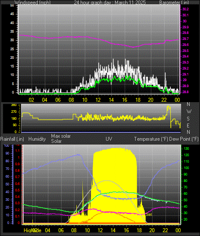
Task: Click hour label 02 under the windspeed chart
Action: tap(31, 100)
